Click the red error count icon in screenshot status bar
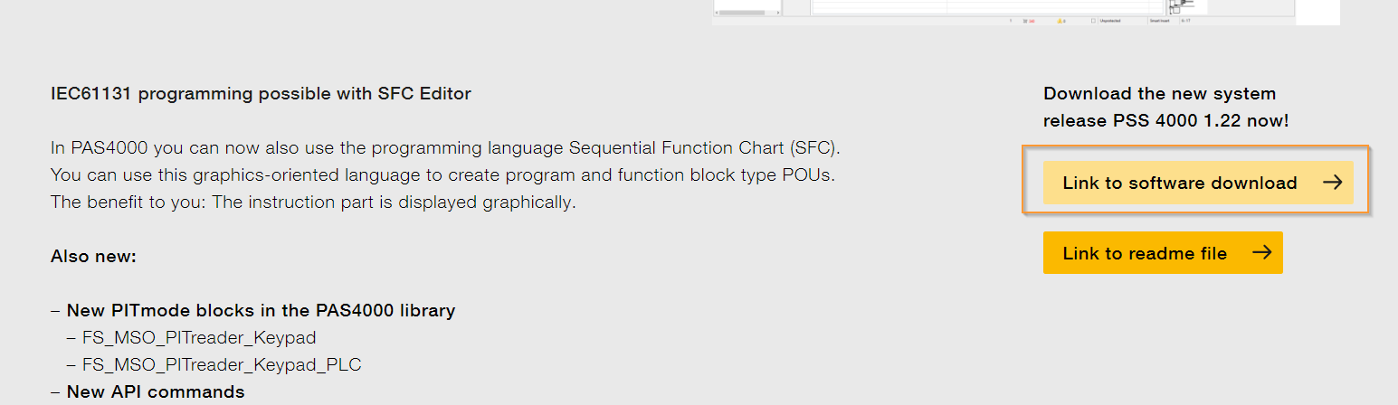 pyautogui.click(x=1028, y=21)
